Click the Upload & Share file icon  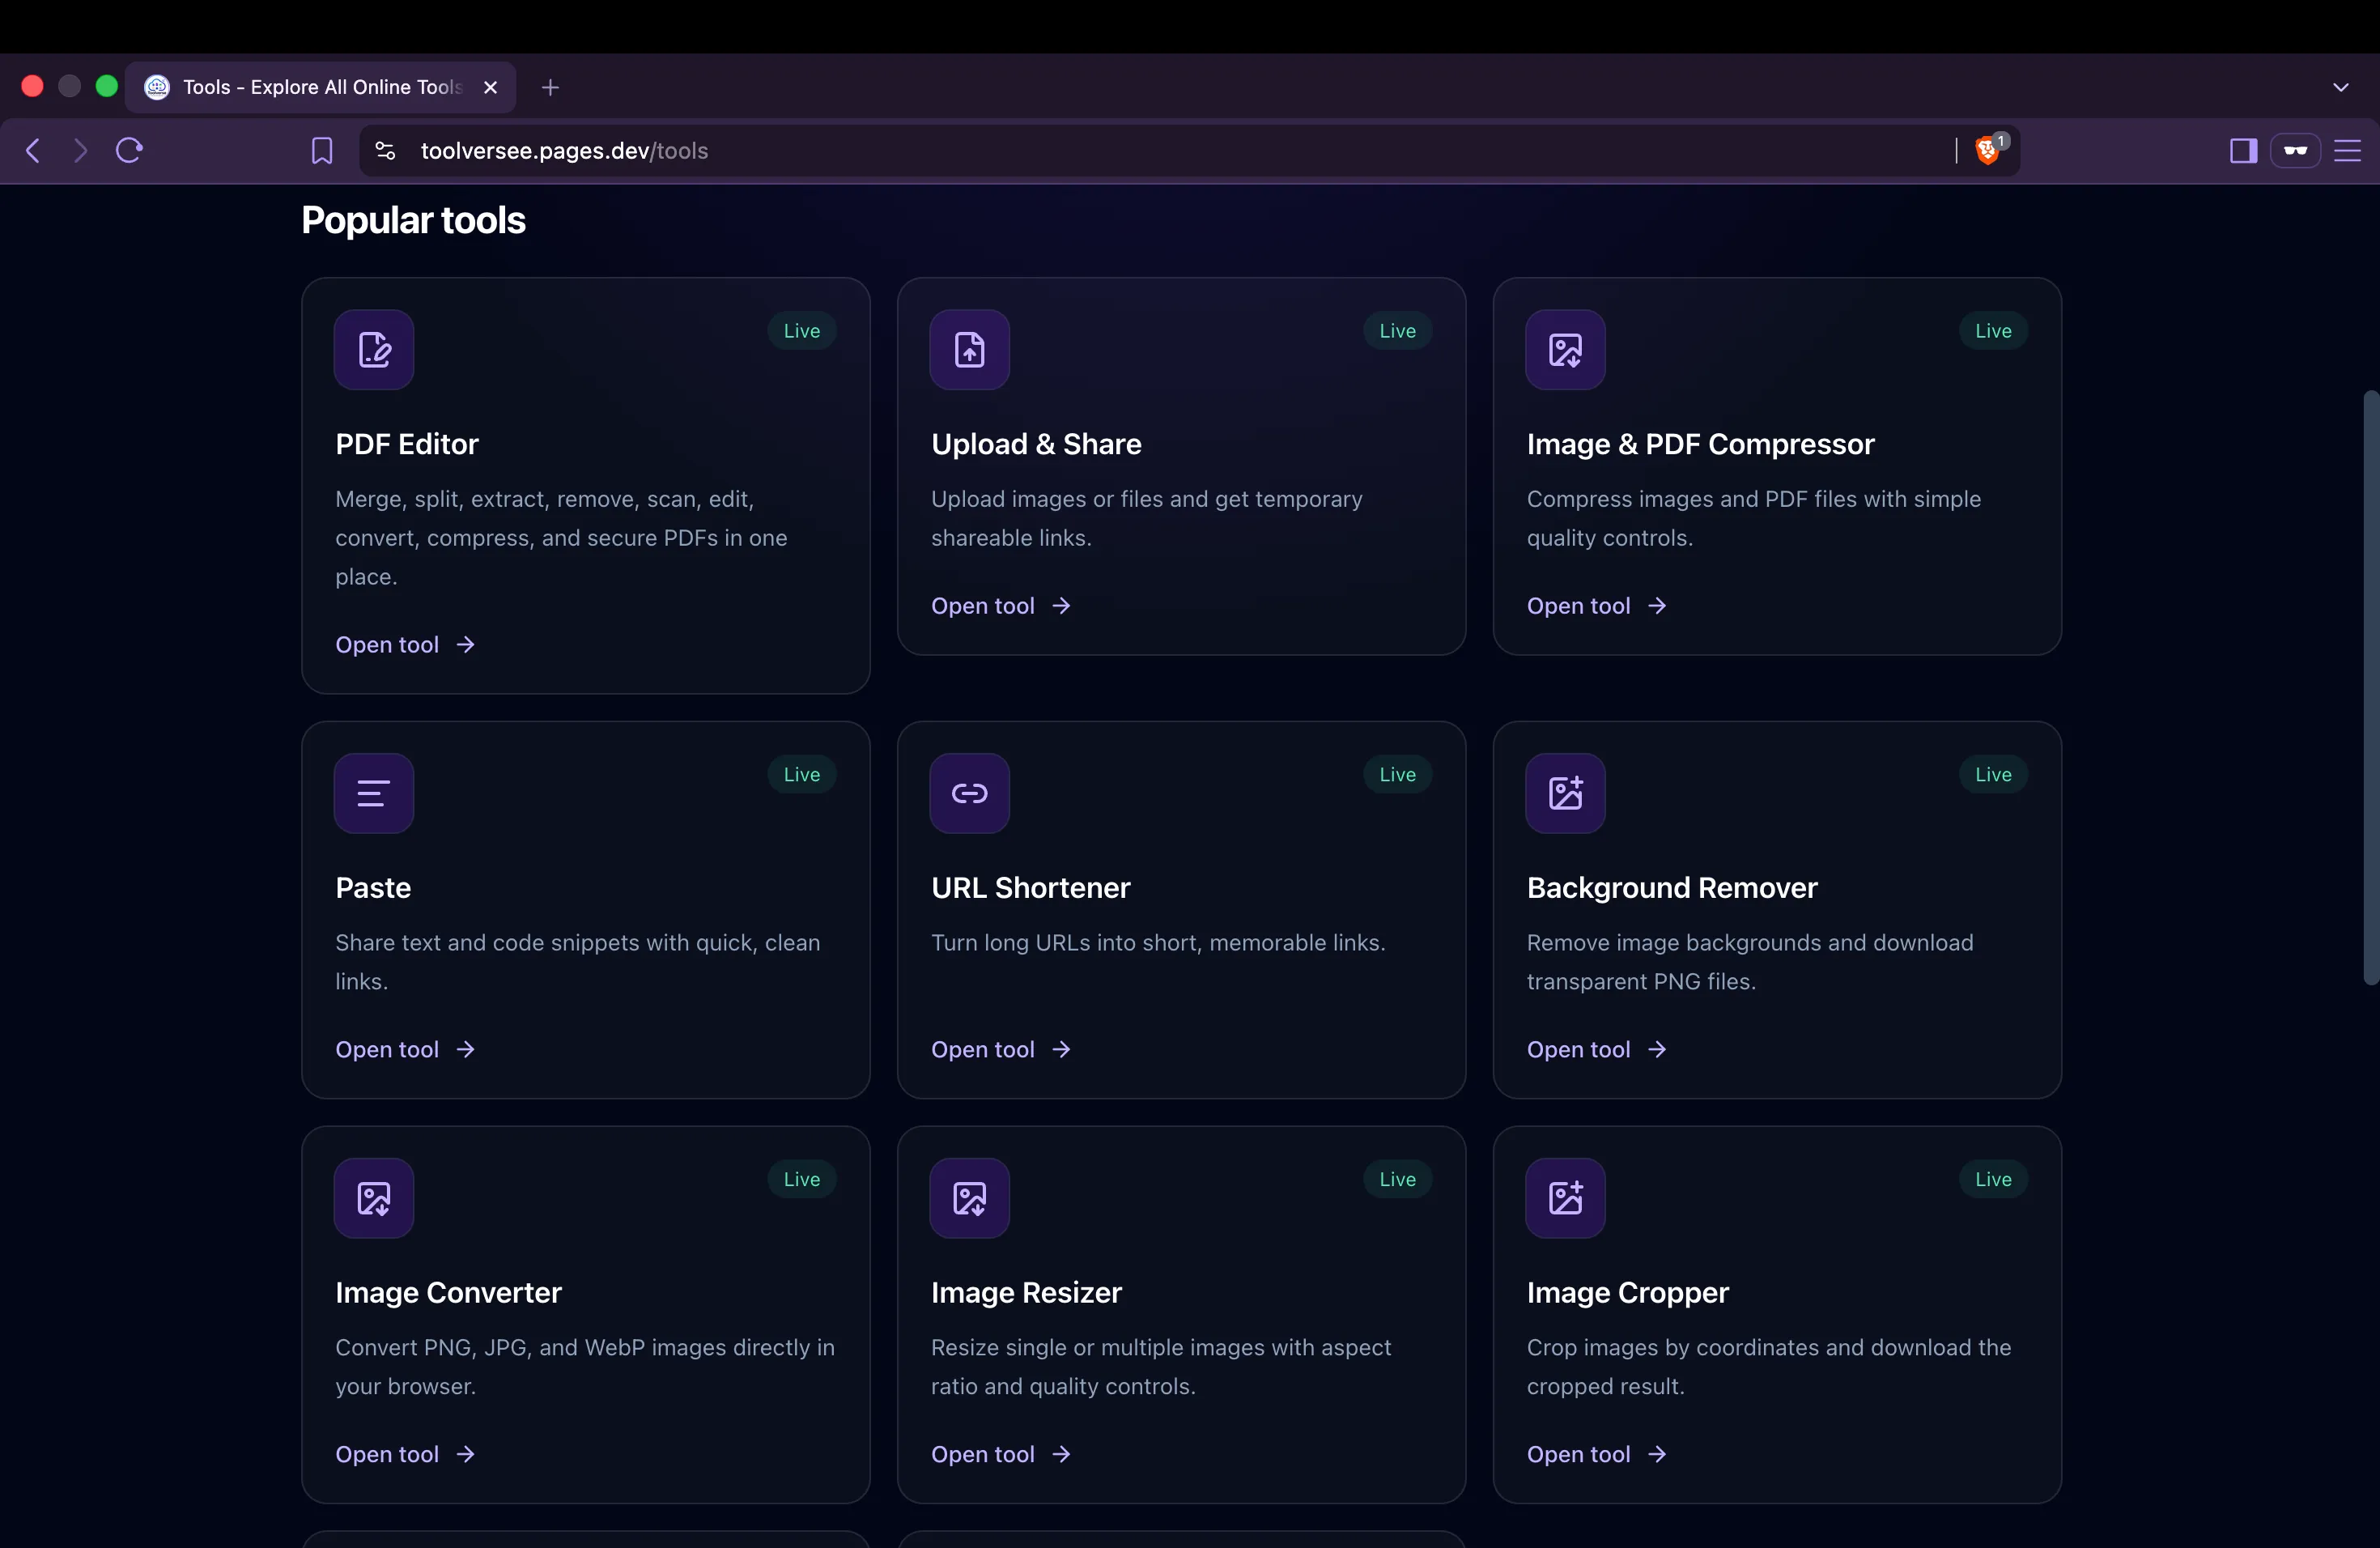tap(969, 350)
